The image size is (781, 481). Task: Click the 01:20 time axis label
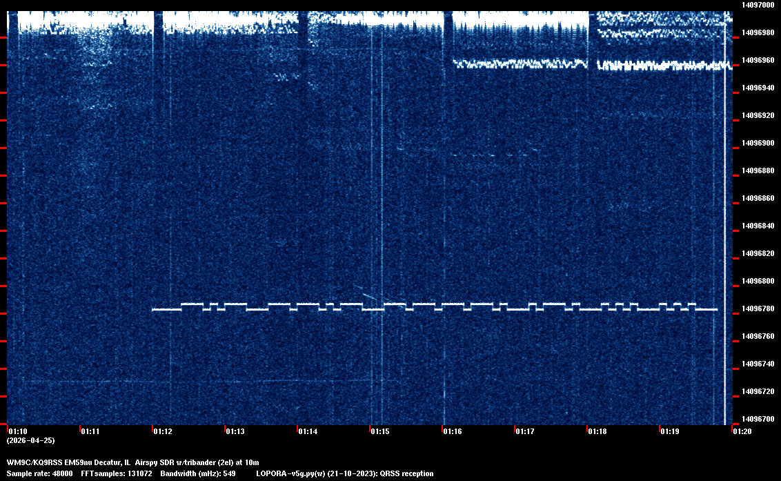point(742,431)
